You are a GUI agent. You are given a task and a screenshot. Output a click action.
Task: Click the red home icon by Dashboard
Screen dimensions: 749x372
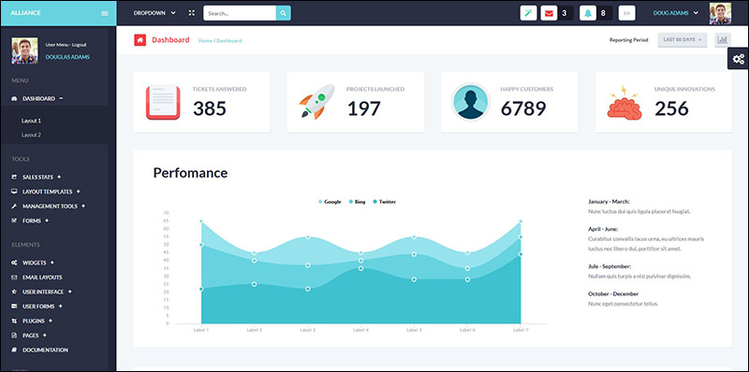point(140,40)
